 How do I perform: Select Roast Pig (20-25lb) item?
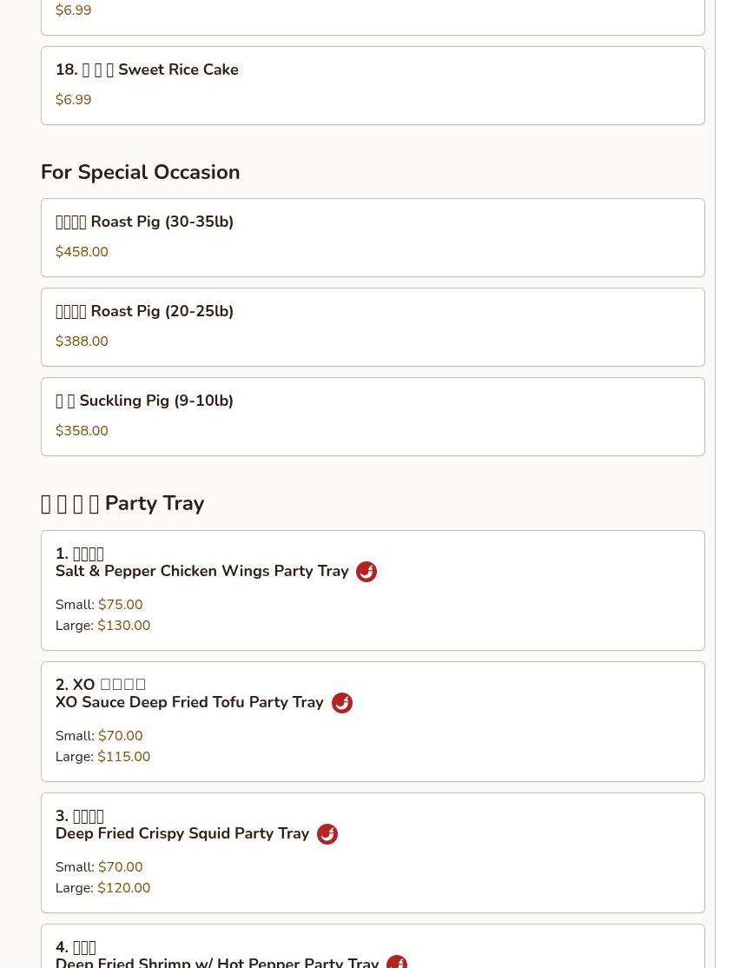pos(373,328)
